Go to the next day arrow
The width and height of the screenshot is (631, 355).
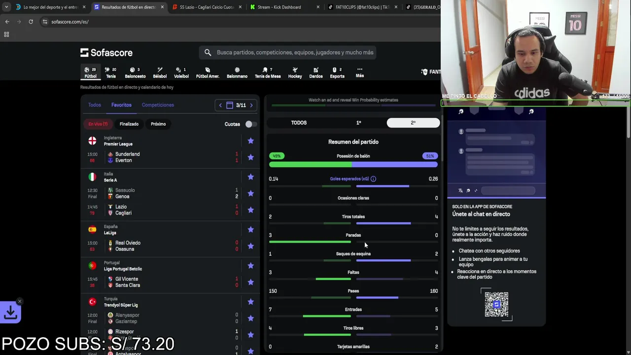click(x=251, y=105)
